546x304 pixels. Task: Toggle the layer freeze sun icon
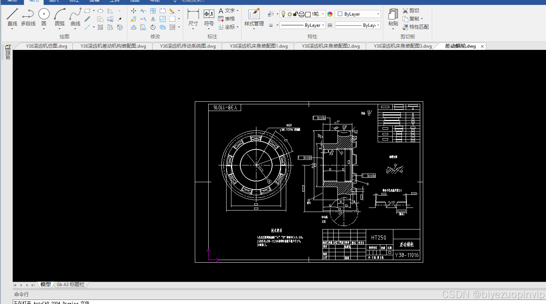[290, 14]
